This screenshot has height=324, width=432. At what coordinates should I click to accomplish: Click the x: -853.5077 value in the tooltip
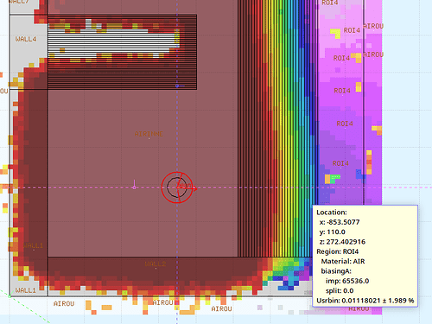(340, 222)
